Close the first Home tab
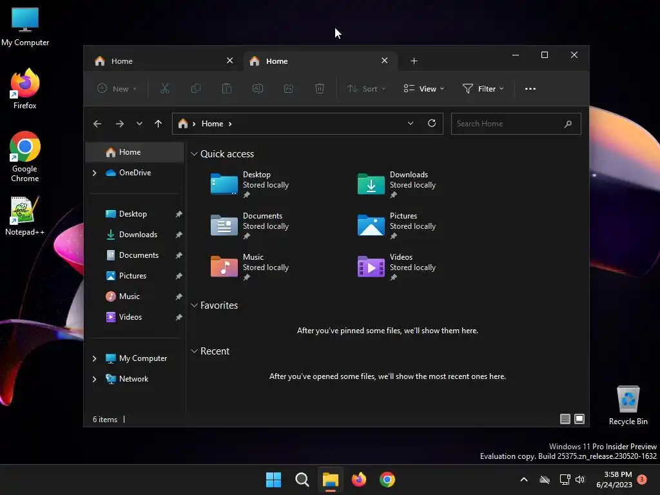Image resolution: width=660 pixels, height=495 pixels. pos(230,61)
